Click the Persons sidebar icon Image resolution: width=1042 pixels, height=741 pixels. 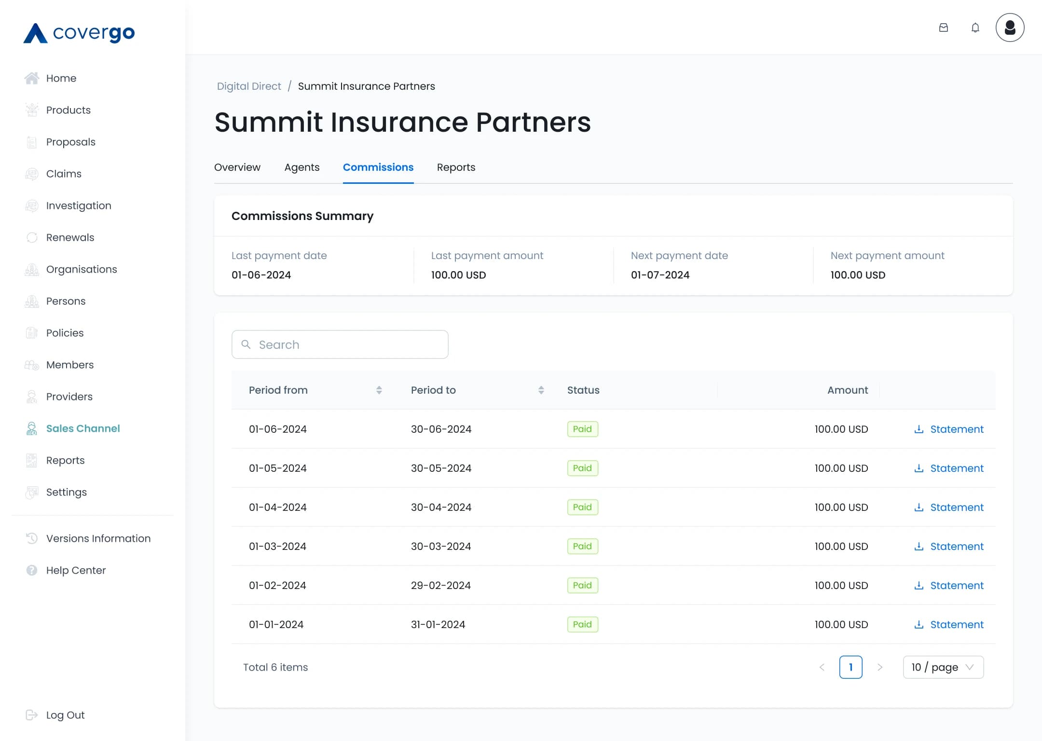(32, 301)
